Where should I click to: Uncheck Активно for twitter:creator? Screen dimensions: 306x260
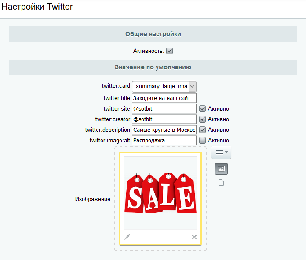(x=203, y=119)
